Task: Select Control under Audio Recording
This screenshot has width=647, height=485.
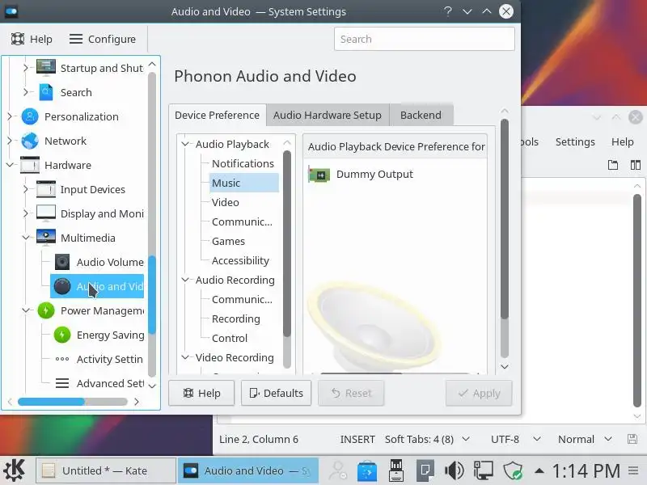Action: (230, 338)
